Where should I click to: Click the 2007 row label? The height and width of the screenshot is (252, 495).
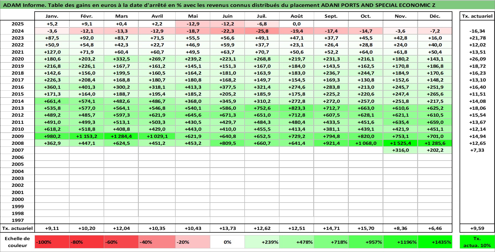(17, 150)
